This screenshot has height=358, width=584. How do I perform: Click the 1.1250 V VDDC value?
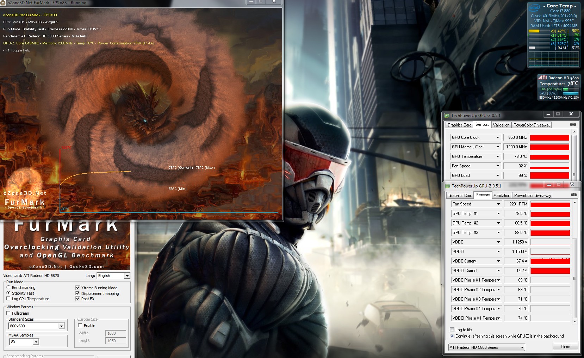point(516,242)
